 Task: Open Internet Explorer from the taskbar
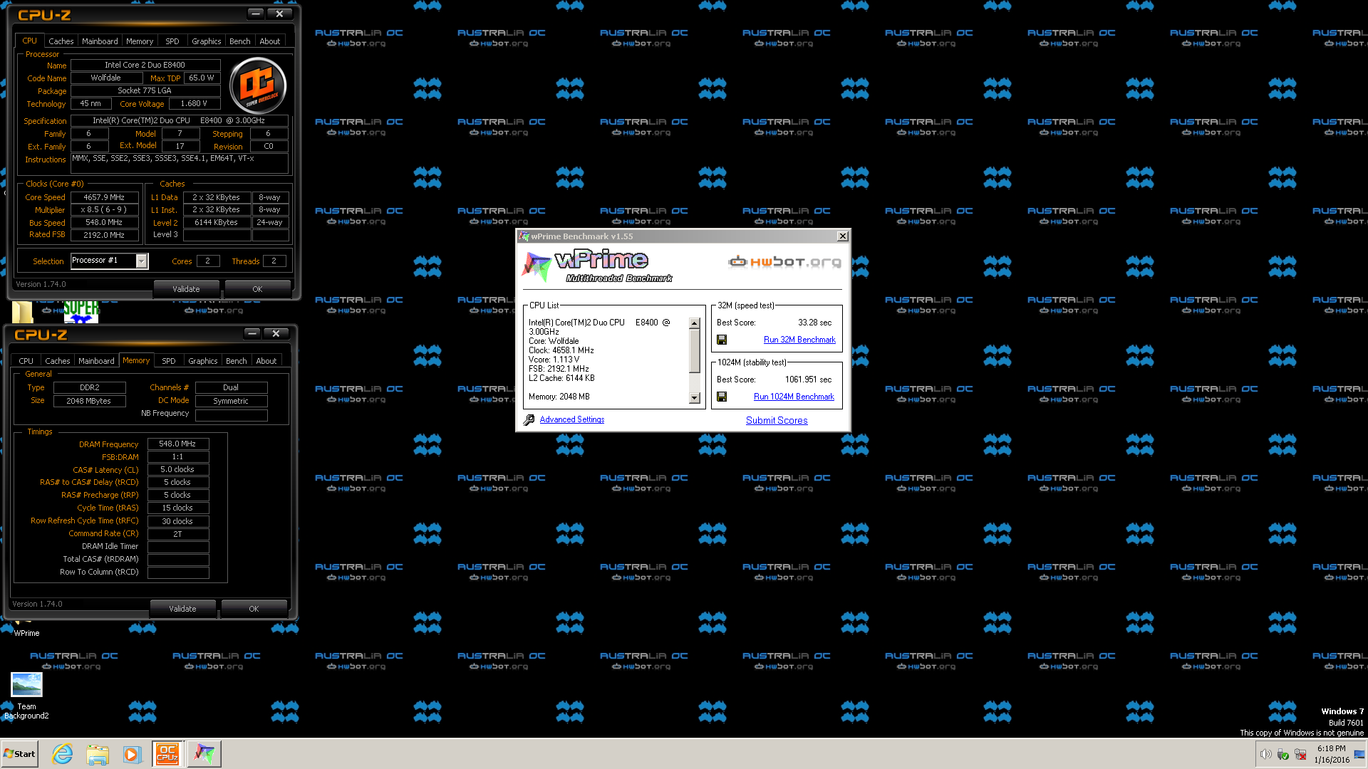point(63,754)
